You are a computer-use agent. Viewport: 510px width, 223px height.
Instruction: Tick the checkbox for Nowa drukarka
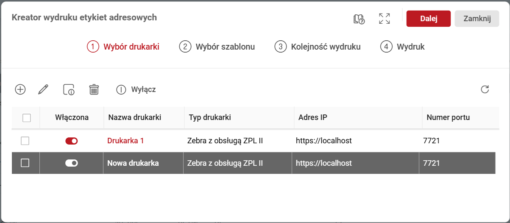25,163
